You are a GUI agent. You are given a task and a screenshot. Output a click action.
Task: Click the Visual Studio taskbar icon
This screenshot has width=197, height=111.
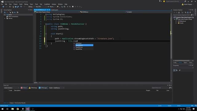coord(28,109)
